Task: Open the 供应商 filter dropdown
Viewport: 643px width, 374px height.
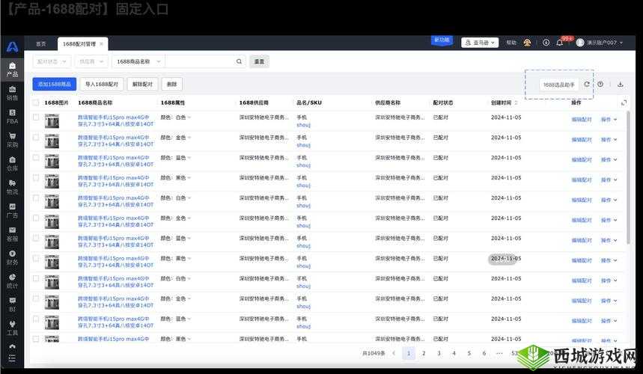Action: pos(91,61)
